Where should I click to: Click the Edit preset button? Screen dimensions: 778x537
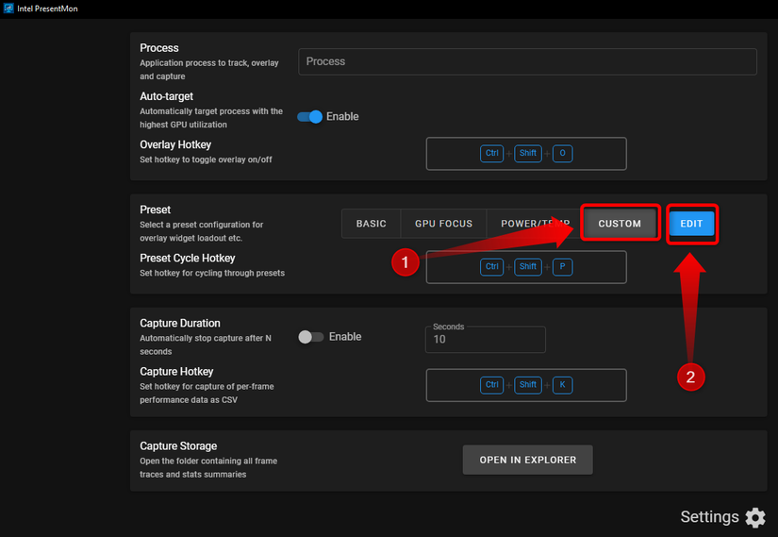pos(691,224)
